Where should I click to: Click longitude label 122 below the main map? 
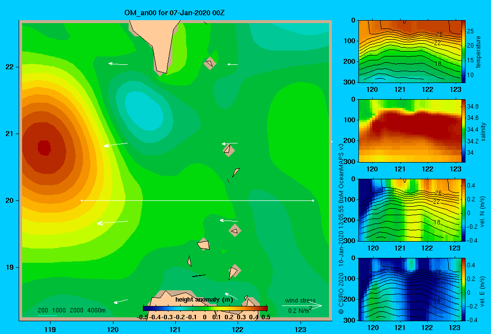coord(238,329)
